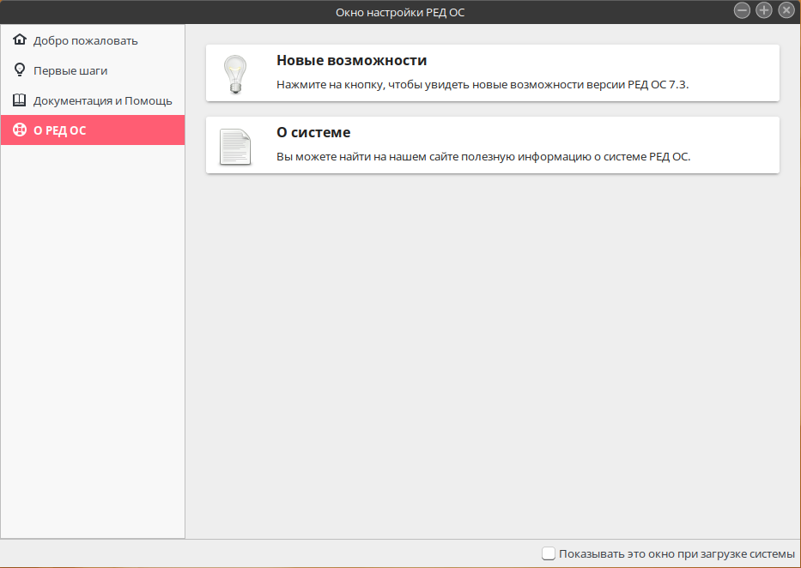The width and height of the screenshot is (801, 568).
Task: Maximize the window with the plus button
Action: point(764,10)
